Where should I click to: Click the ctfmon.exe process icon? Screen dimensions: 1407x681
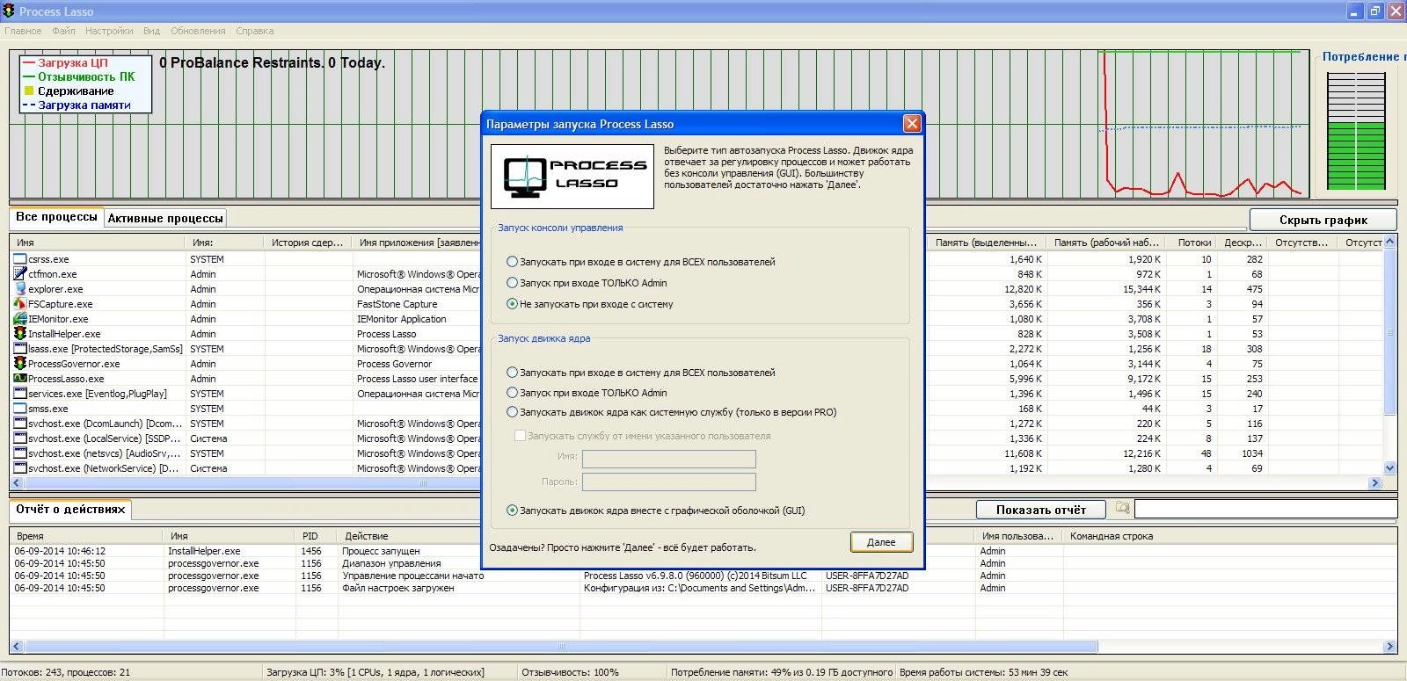click(20, 274)
